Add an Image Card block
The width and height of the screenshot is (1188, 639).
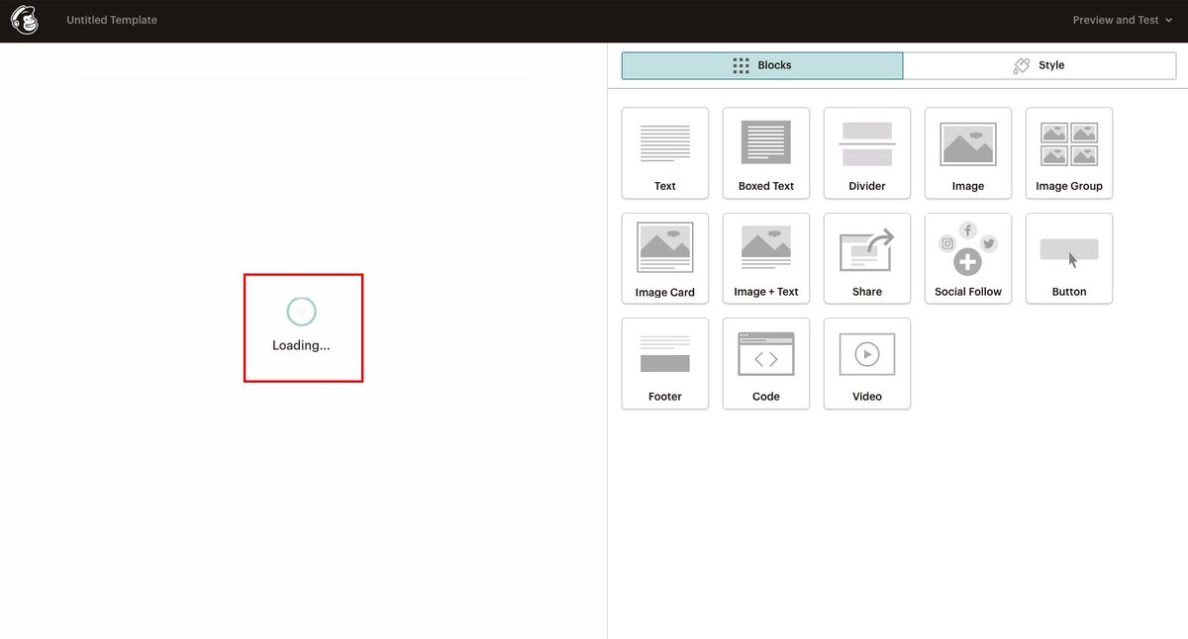pos(665,258)
